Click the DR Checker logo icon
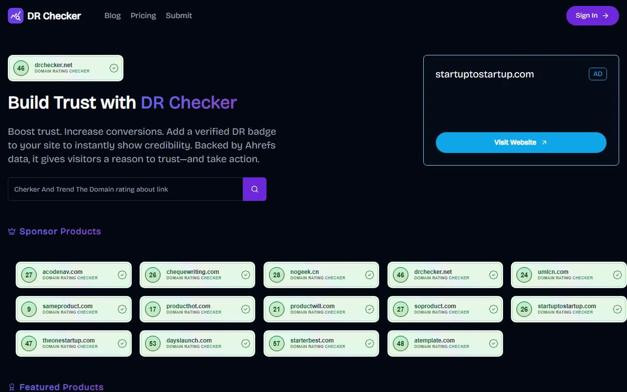This screenshot has height=392, width=627. click(16, 16)
